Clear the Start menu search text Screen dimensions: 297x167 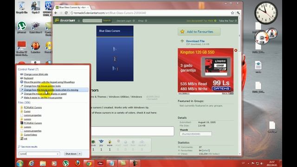58,154
